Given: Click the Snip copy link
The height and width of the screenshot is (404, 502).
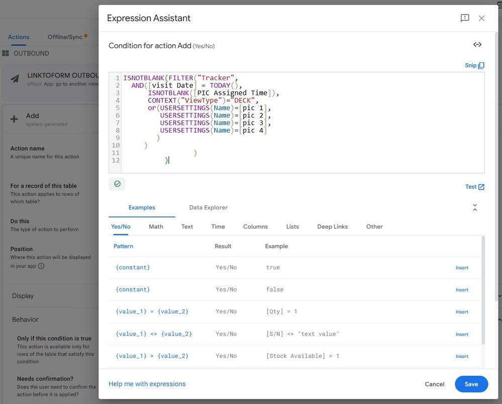Looking at the screenshot, I should tap(474, 65).
